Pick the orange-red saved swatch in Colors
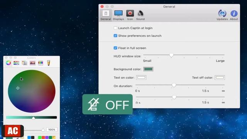The image size is (247, 139). (43, 137)
